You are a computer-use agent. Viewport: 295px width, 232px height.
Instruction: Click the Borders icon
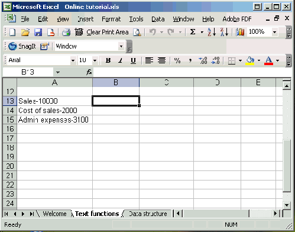point(232,60)
